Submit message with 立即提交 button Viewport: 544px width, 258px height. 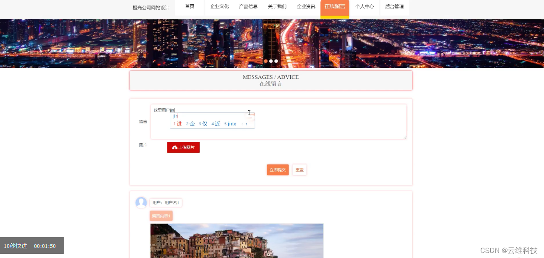pos(278,170)
